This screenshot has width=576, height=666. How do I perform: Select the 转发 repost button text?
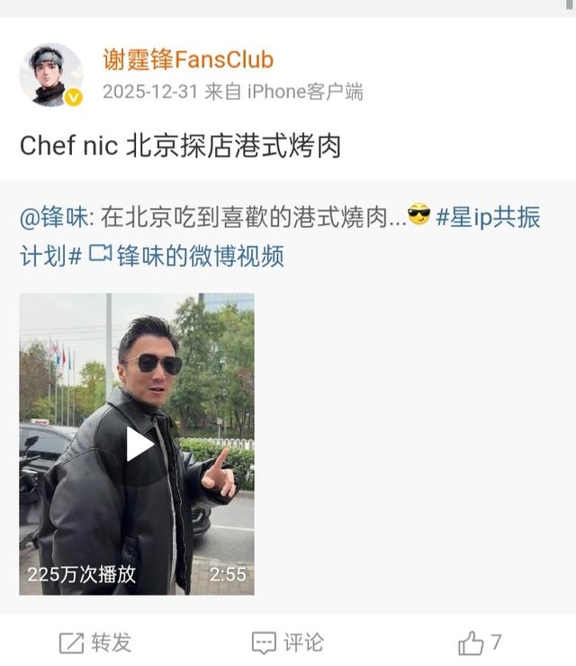click(111, 643)
